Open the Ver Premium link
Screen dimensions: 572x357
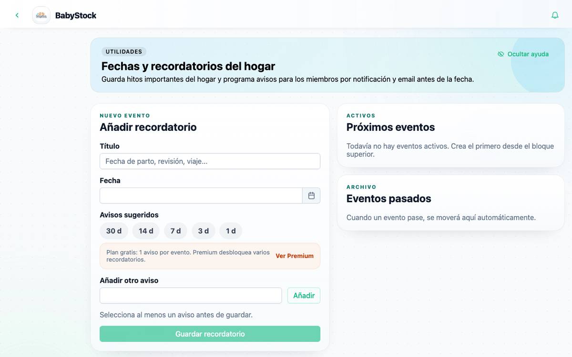295,256
